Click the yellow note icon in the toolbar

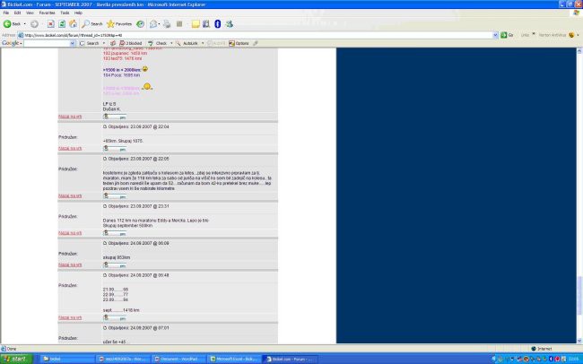pyautogui.click(x=196, y=24)
